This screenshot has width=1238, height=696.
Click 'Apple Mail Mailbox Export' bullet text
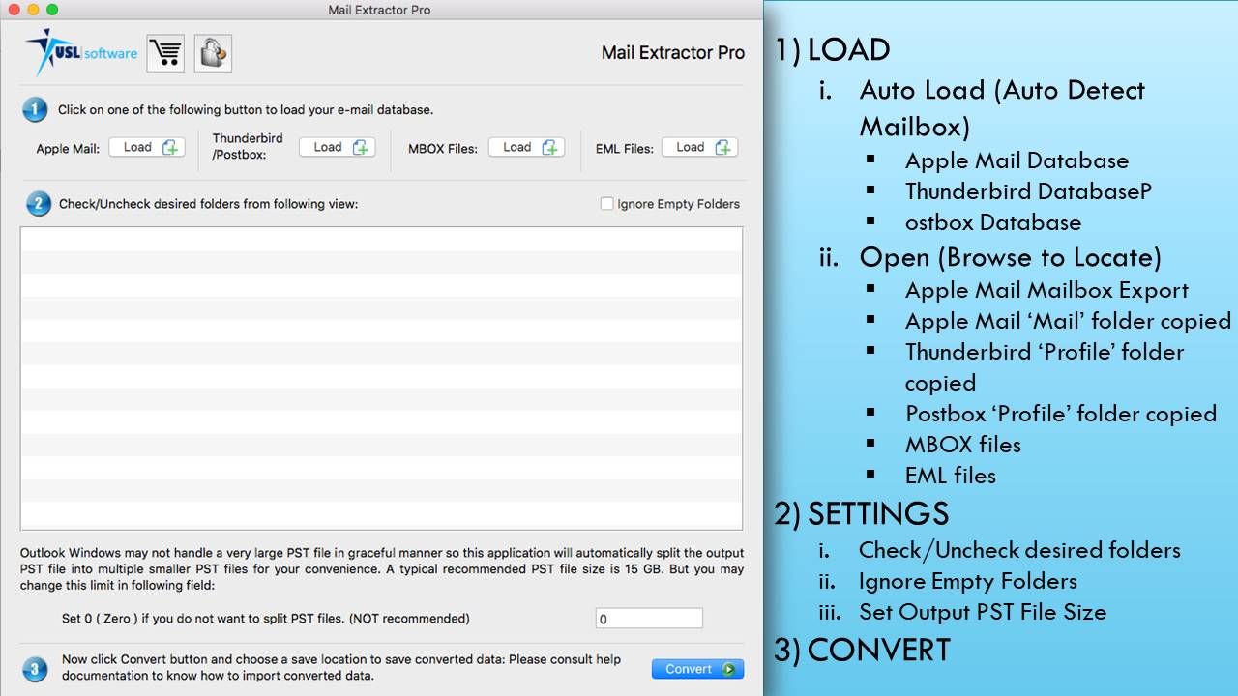pyautogui.click(x=1046, y=290)
